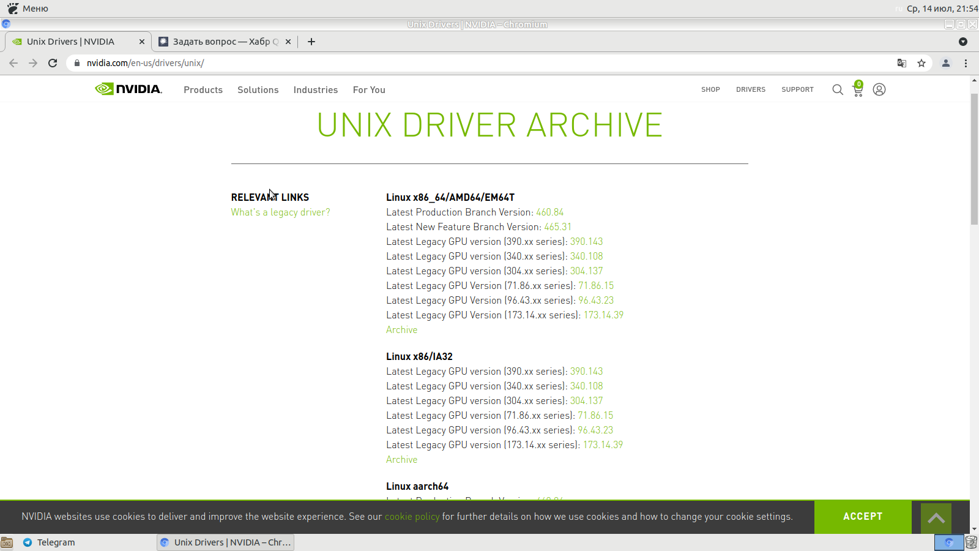The image size is (979, 551).
Task: Open the shopping cart icon
Action: (858, 89)
